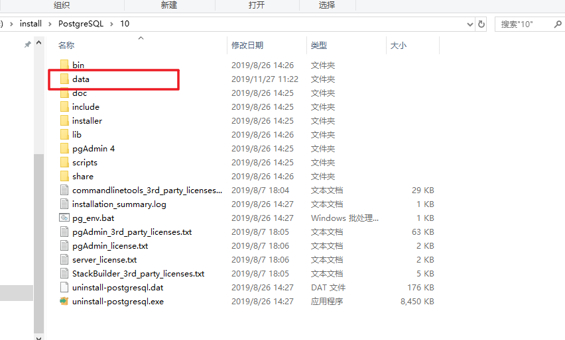
Task: Click the Windows 批处理 type cell
Action: pos(345,218)
